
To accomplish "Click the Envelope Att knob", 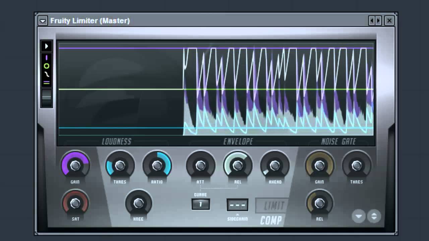I will tap(200, 165).
